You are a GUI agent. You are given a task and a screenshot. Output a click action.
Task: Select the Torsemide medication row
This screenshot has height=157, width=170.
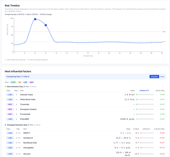(85, 104)
